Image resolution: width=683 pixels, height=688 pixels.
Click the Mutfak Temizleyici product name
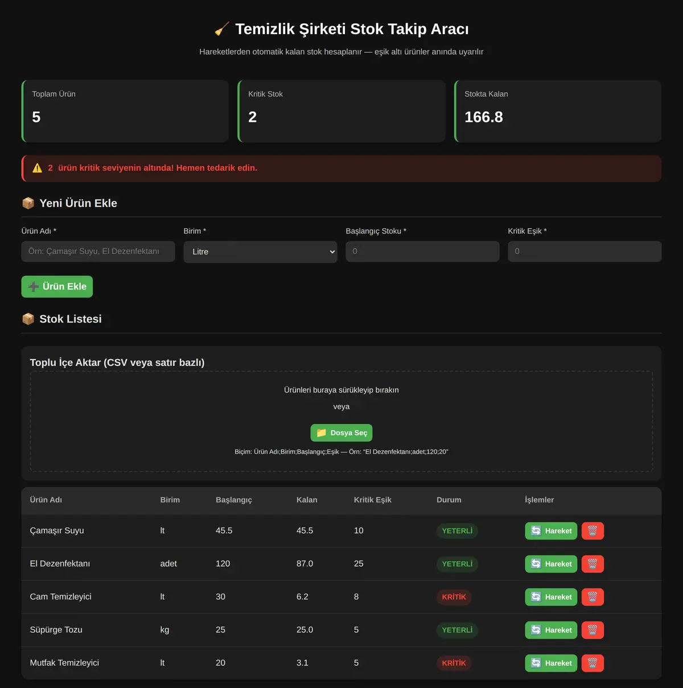pyautogui.click(x=64, y=662)
